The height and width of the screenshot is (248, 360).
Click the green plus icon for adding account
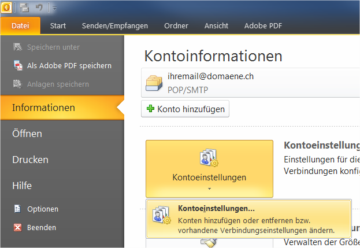[150, 108]
